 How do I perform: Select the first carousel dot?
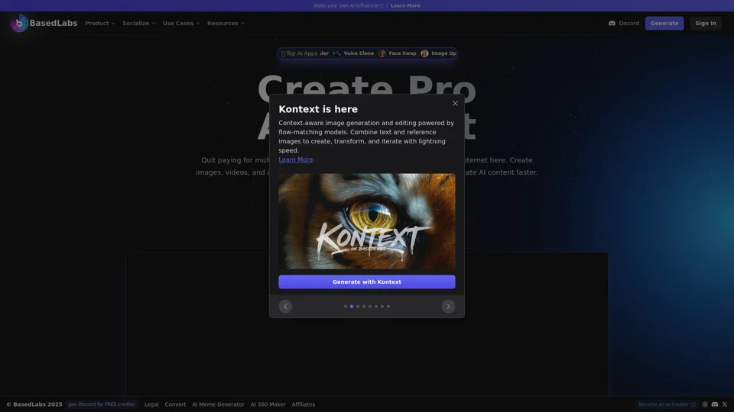346,307
